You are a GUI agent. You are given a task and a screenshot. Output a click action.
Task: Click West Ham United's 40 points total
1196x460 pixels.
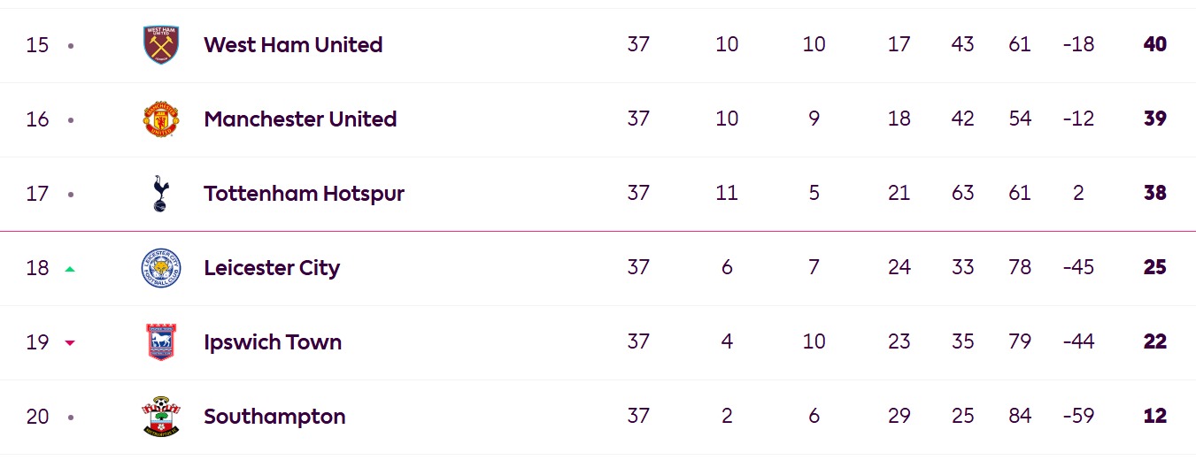click(1154, 44)
